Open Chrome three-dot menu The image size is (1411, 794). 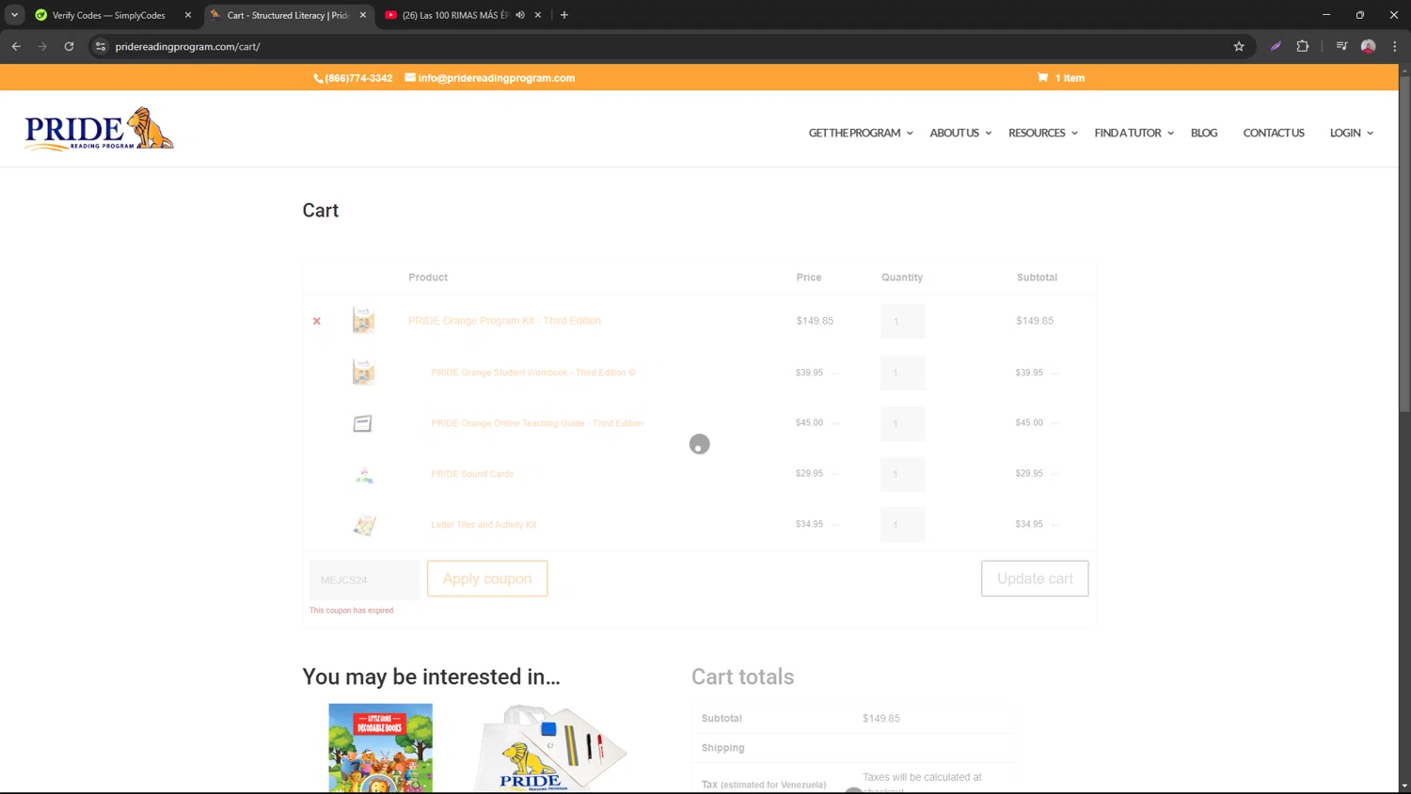tap(1395, 46)
